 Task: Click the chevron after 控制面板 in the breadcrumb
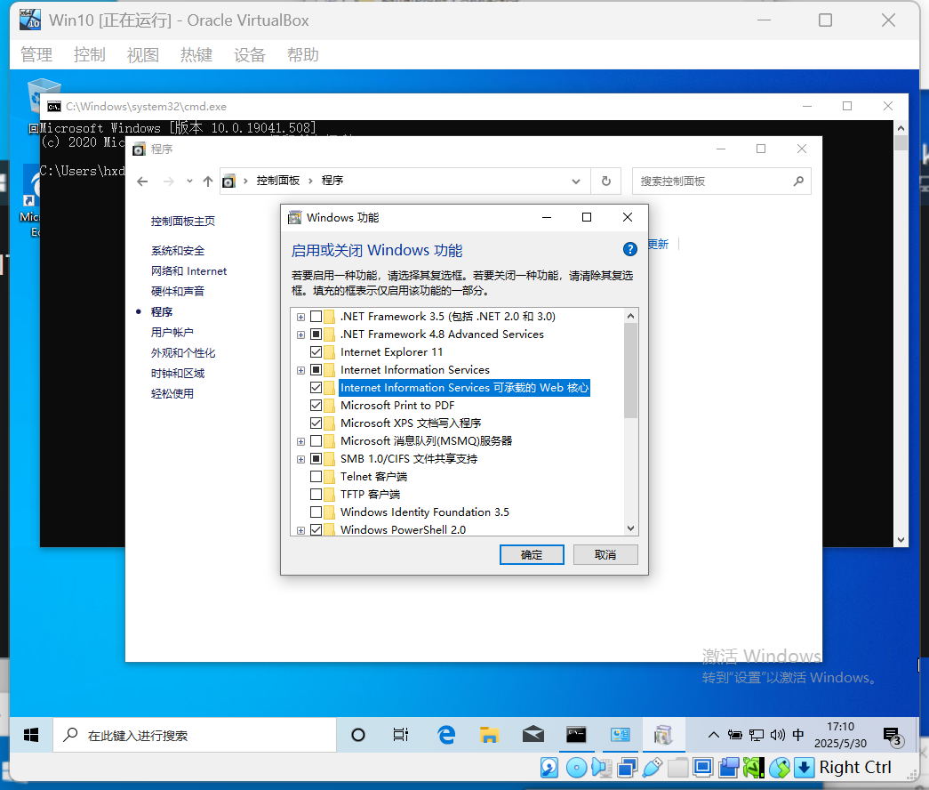310,181
